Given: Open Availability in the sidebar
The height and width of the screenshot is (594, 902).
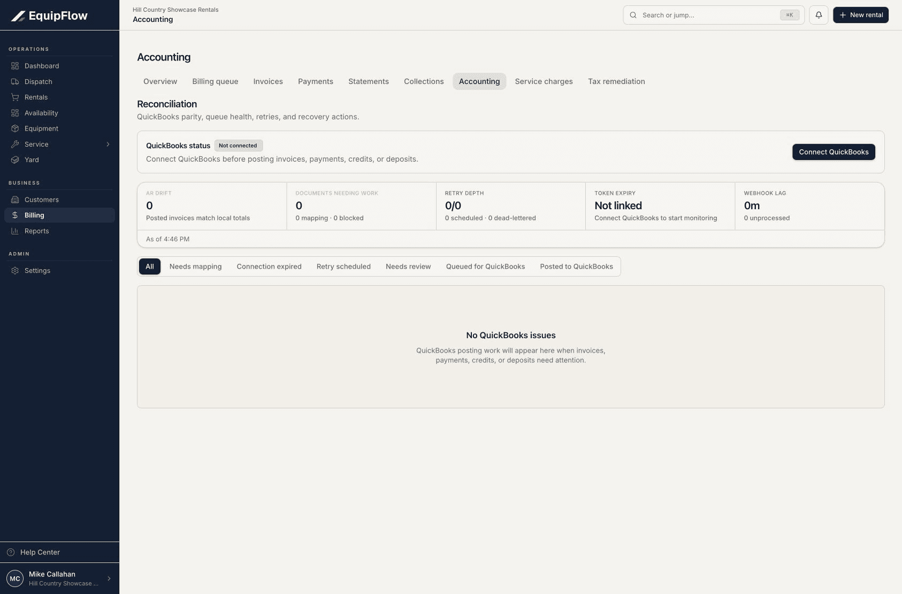Looking at the screenshot, I should [x=59, y=113].
